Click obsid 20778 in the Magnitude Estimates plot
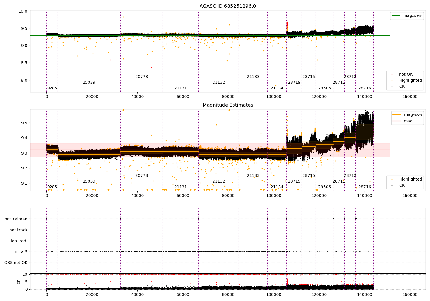430x301 pixels. click(x=142, y=176)
